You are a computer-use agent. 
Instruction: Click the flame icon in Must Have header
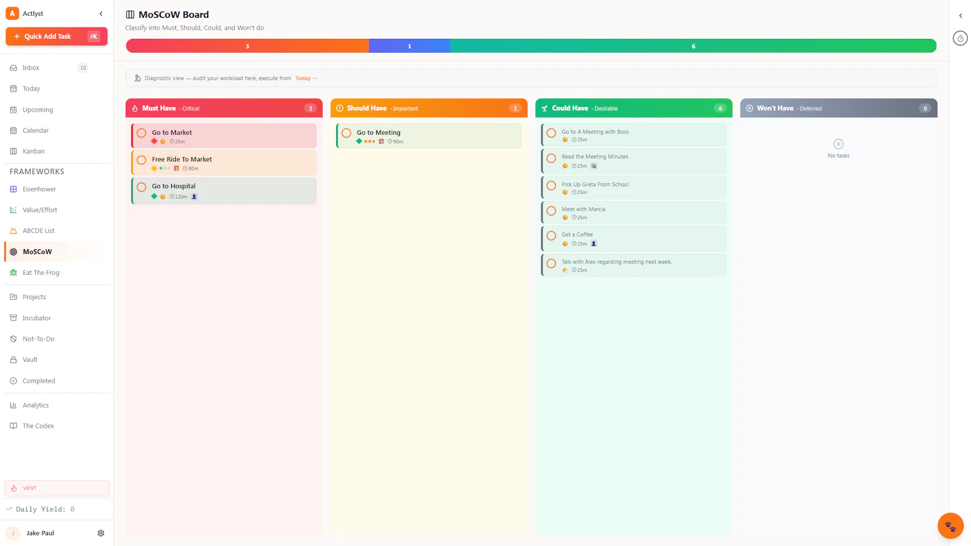135,109
